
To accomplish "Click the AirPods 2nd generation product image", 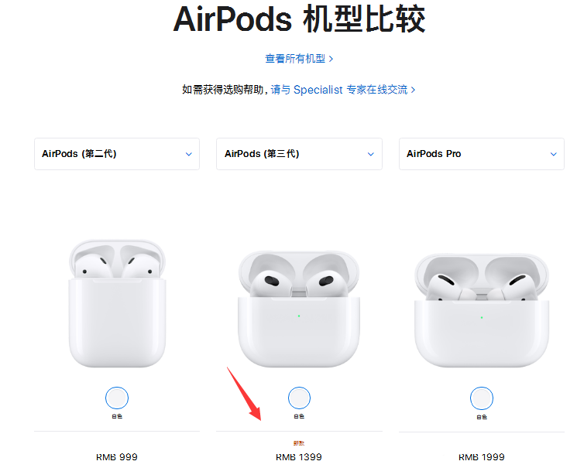I will point(118,303).
